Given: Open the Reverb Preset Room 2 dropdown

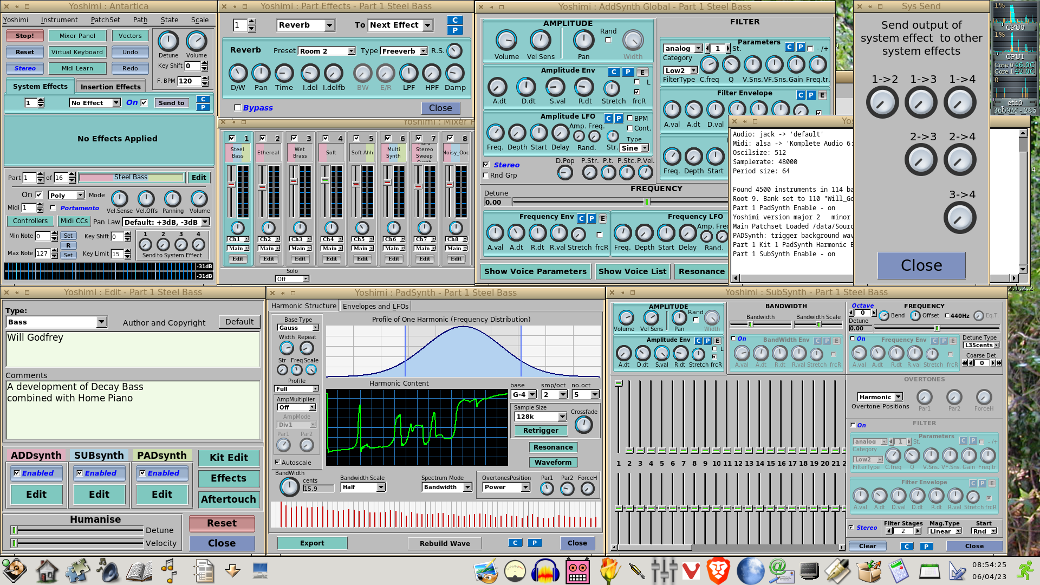Looking at the screenshot, I should (327, 51).
